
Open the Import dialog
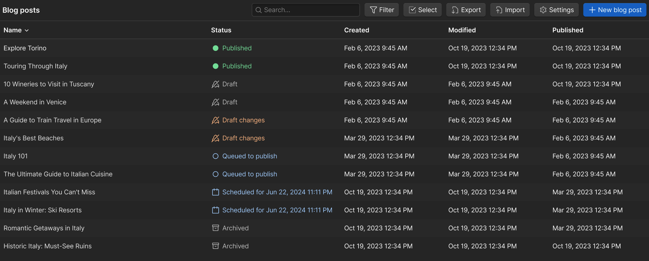[x=510, y=10]
